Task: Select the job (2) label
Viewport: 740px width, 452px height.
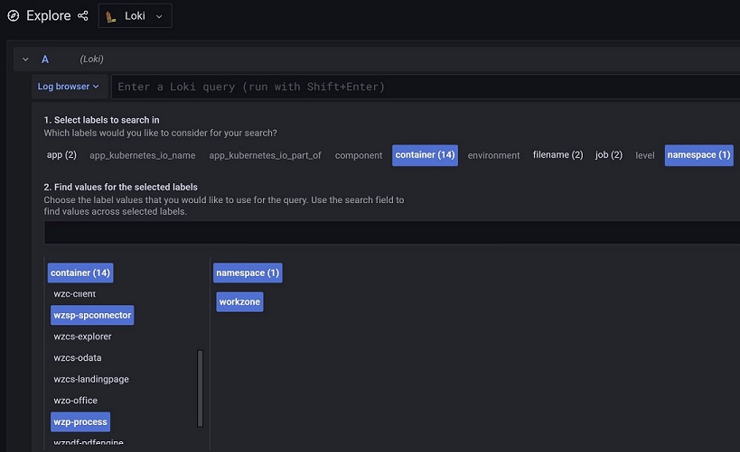Action: coord(608,155)
